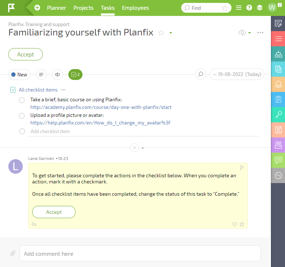The height and width of the screenshot is (267, 285).
Task: Click the checklist counter button showing 2
Action: tap(75, 75)
